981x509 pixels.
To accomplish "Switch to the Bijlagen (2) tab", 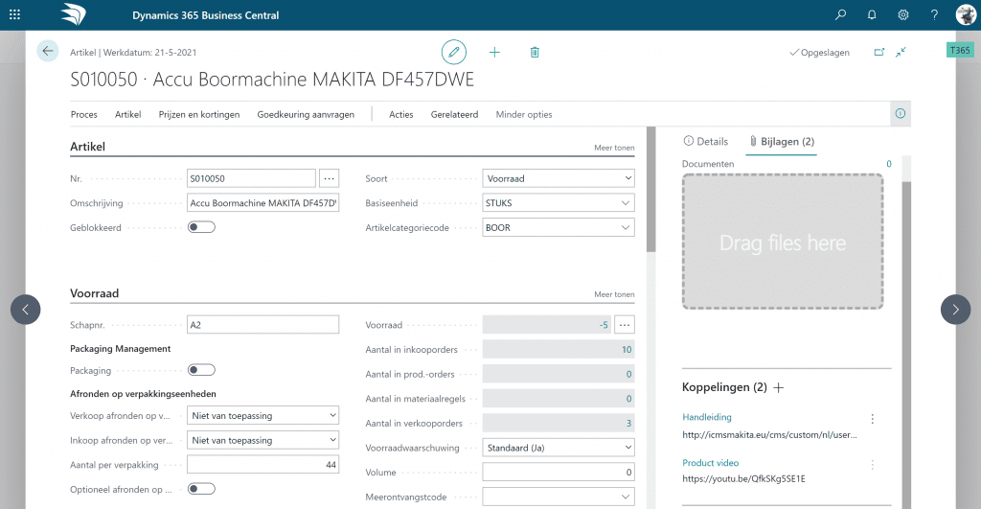I will (x=782, y=142).
